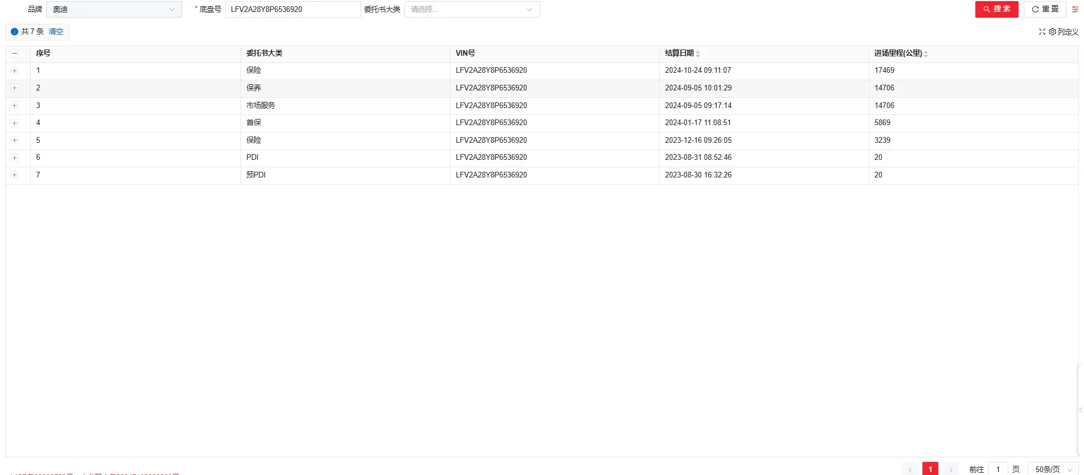Expand row 3 市场服务 details
The image size is (1084, 475).
click(x=15, y=106)
